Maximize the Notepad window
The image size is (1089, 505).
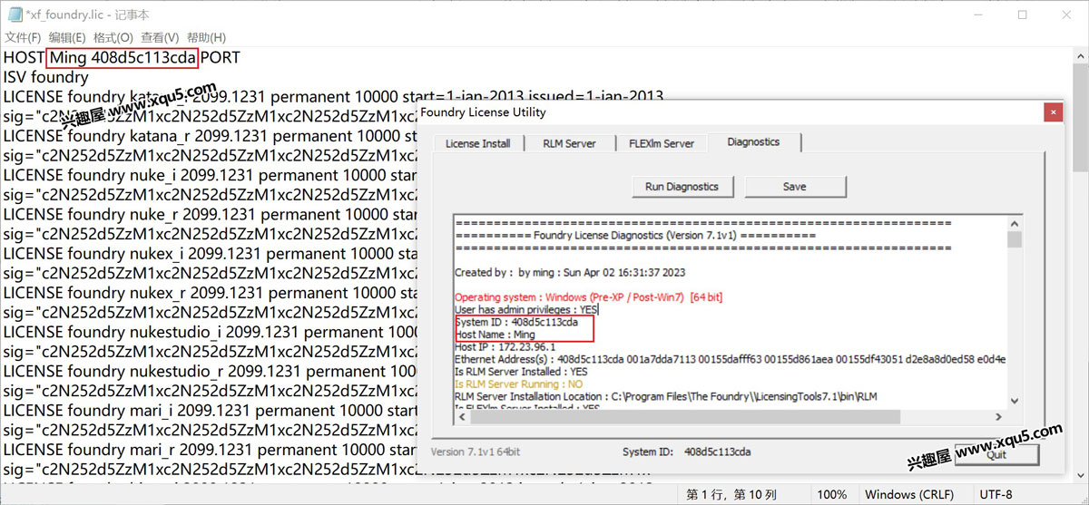1023,15
